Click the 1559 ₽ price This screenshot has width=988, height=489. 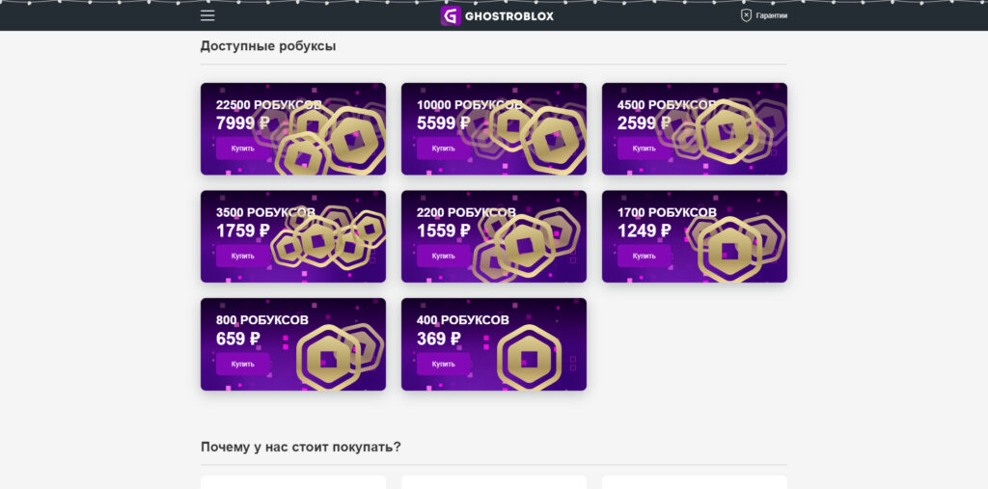tap(444, 231)
